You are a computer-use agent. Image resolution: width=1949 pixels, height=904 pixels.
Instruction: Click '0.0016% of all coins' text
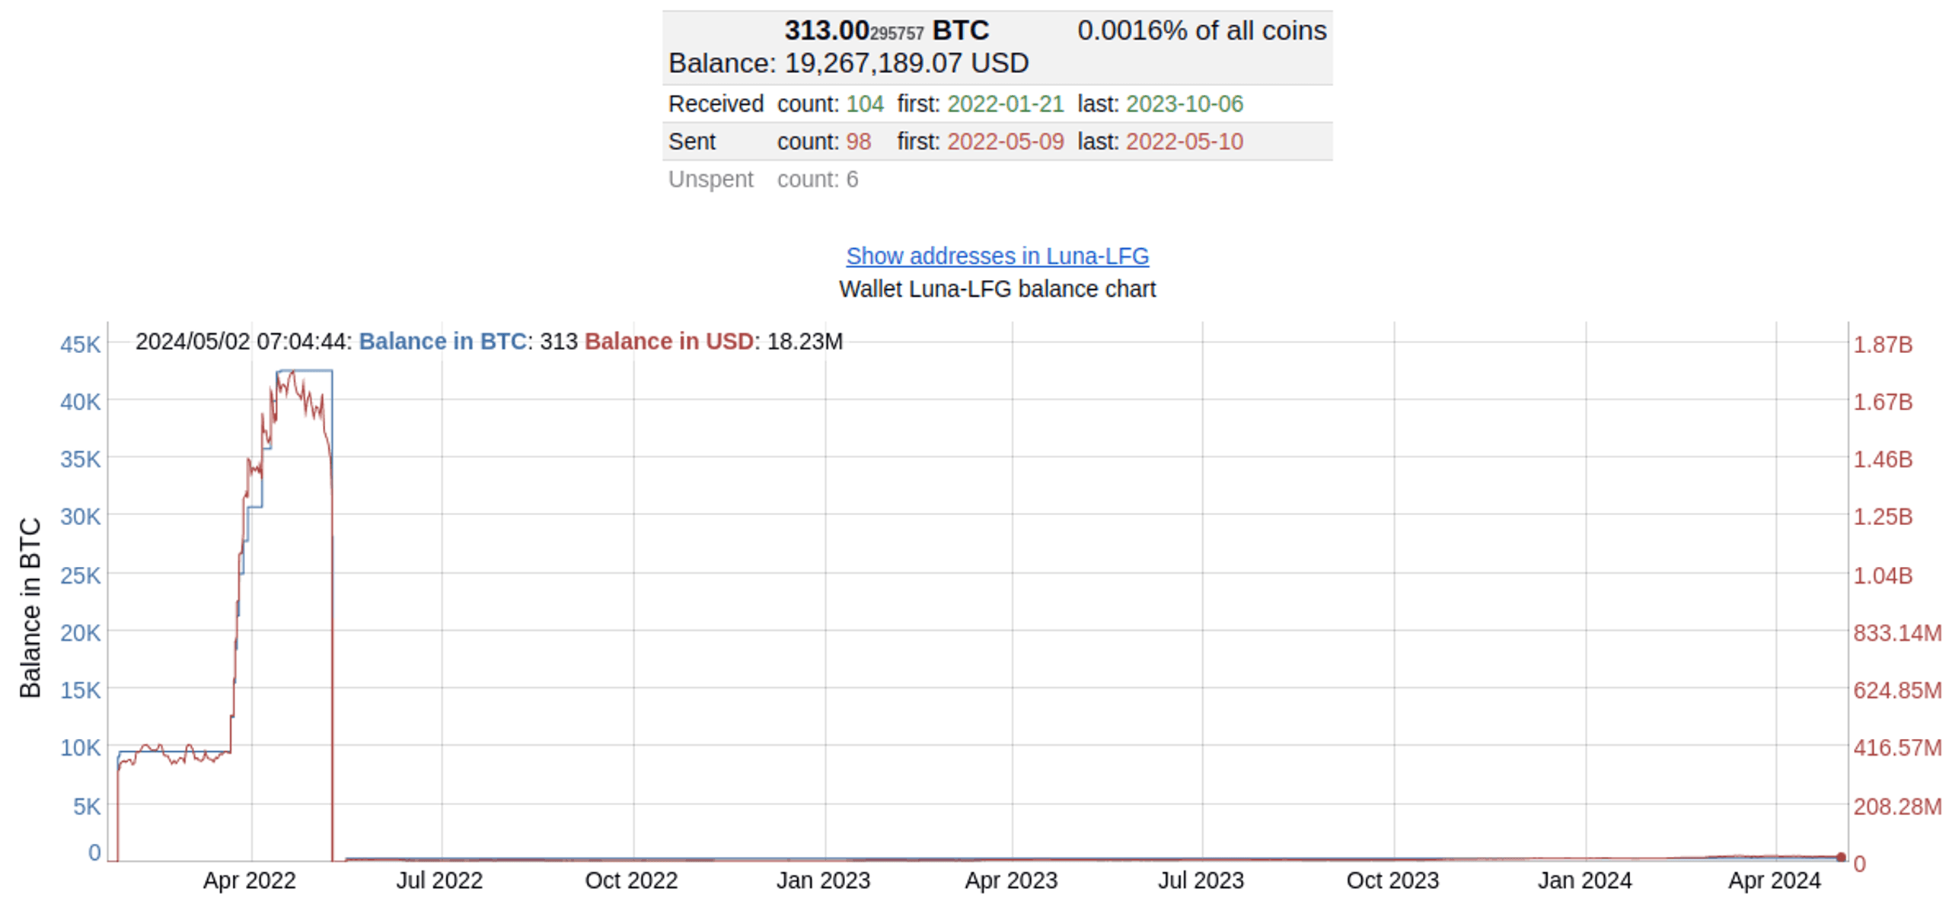point(1201,30)
